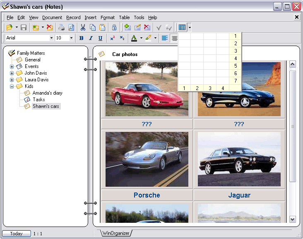This screenshot has height=239, width=303.
Task: Toggle bold formatting
Action: pos(81,38)
